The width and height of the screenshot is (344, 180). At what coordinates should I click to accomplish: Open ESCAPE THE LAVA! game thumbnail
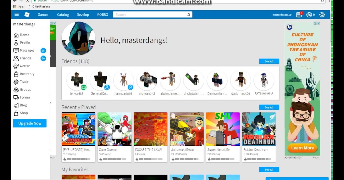point(151,129)
